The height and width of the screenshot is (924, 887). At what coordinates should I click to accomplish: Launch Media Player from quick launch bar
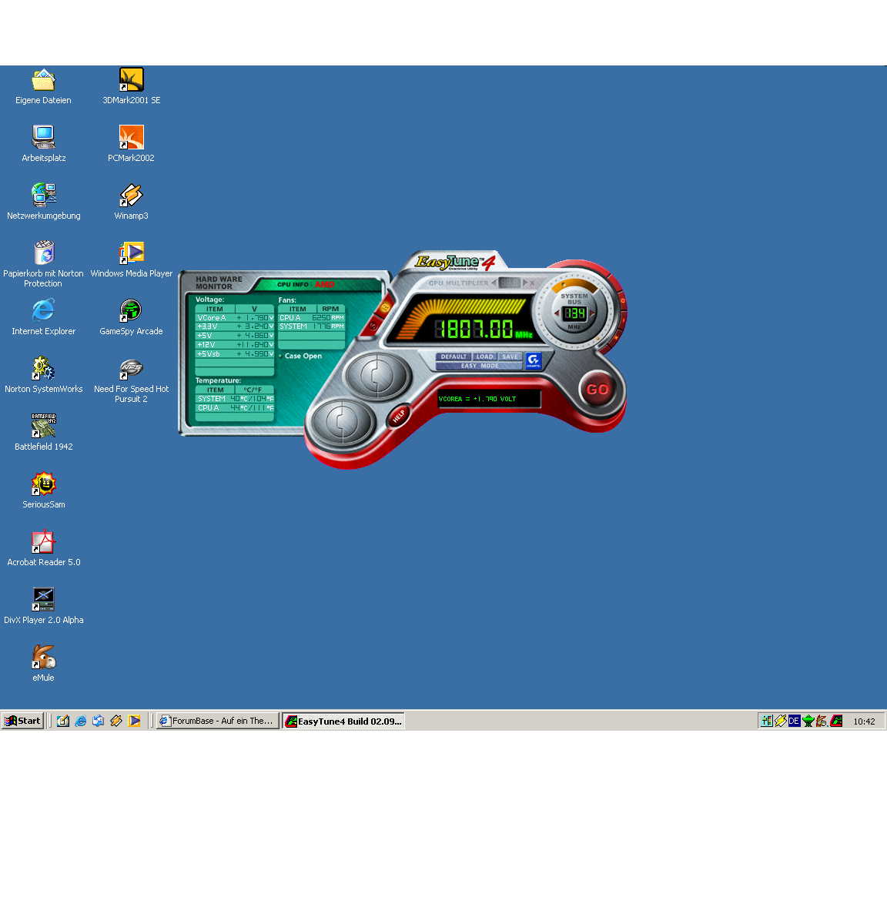(135, 721)
